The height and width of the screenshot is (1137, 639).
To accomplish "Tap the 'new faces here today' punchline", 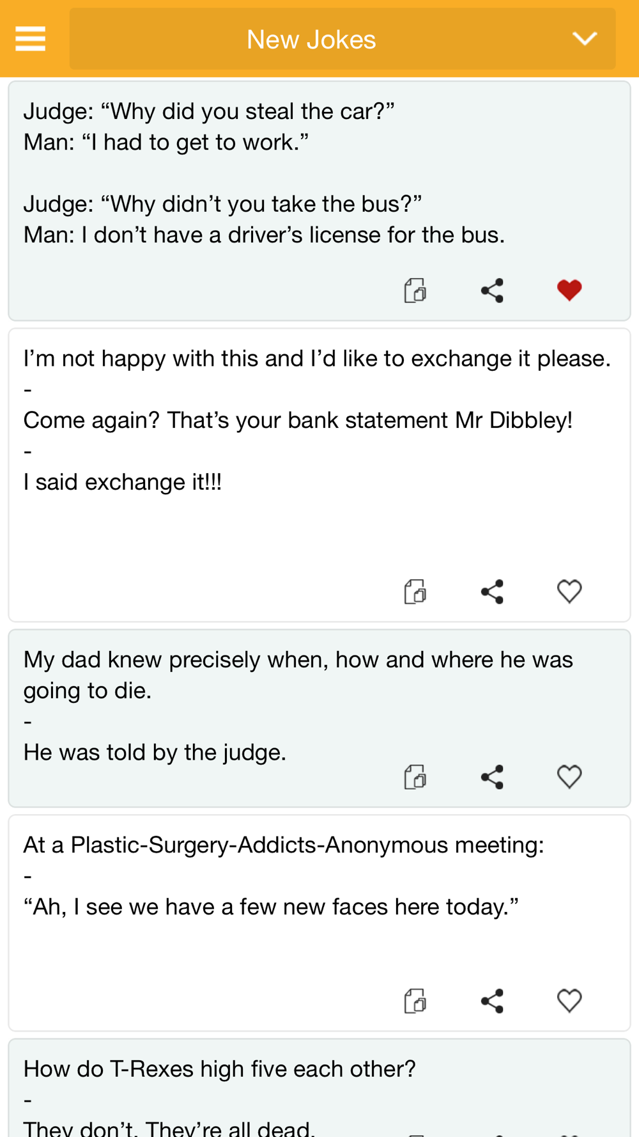I will coord(271,907).
